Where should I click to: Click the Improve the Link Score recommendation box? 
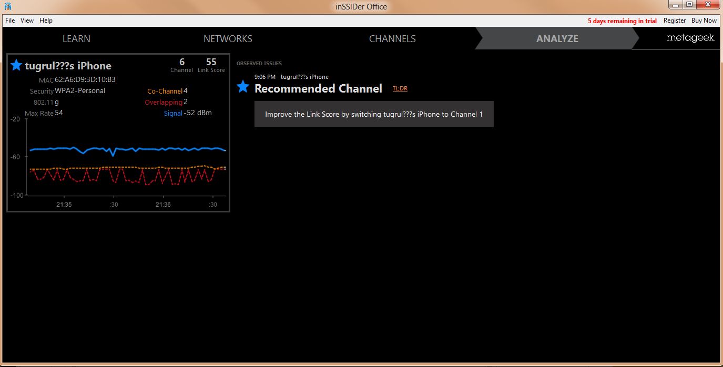(x=374, y=114)
